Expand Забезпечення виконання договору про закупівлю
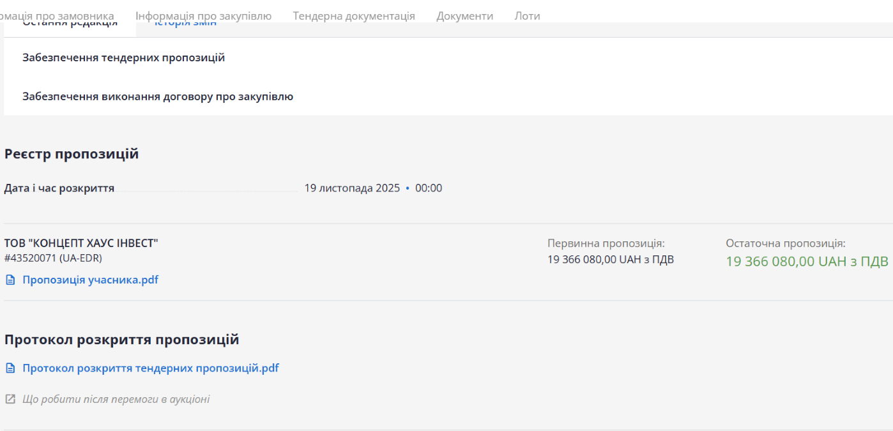This screenshot has width=893, height=431. point(158,97)
